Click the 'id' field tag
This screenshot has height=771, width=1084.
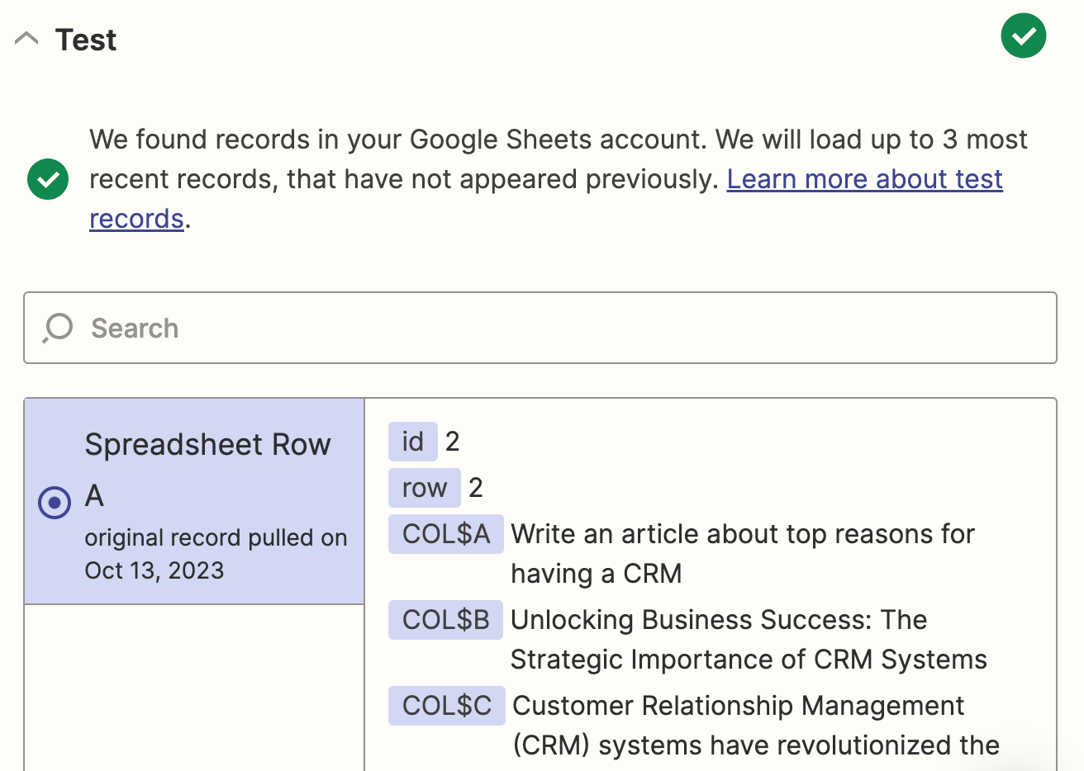tap(412, 442)
